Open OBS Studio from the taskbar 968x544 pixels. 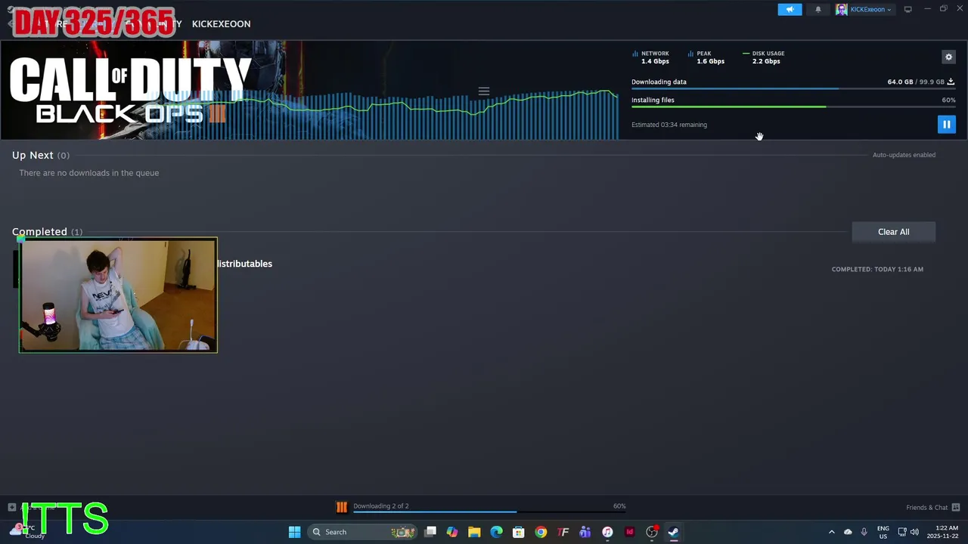tap(652, 532)
